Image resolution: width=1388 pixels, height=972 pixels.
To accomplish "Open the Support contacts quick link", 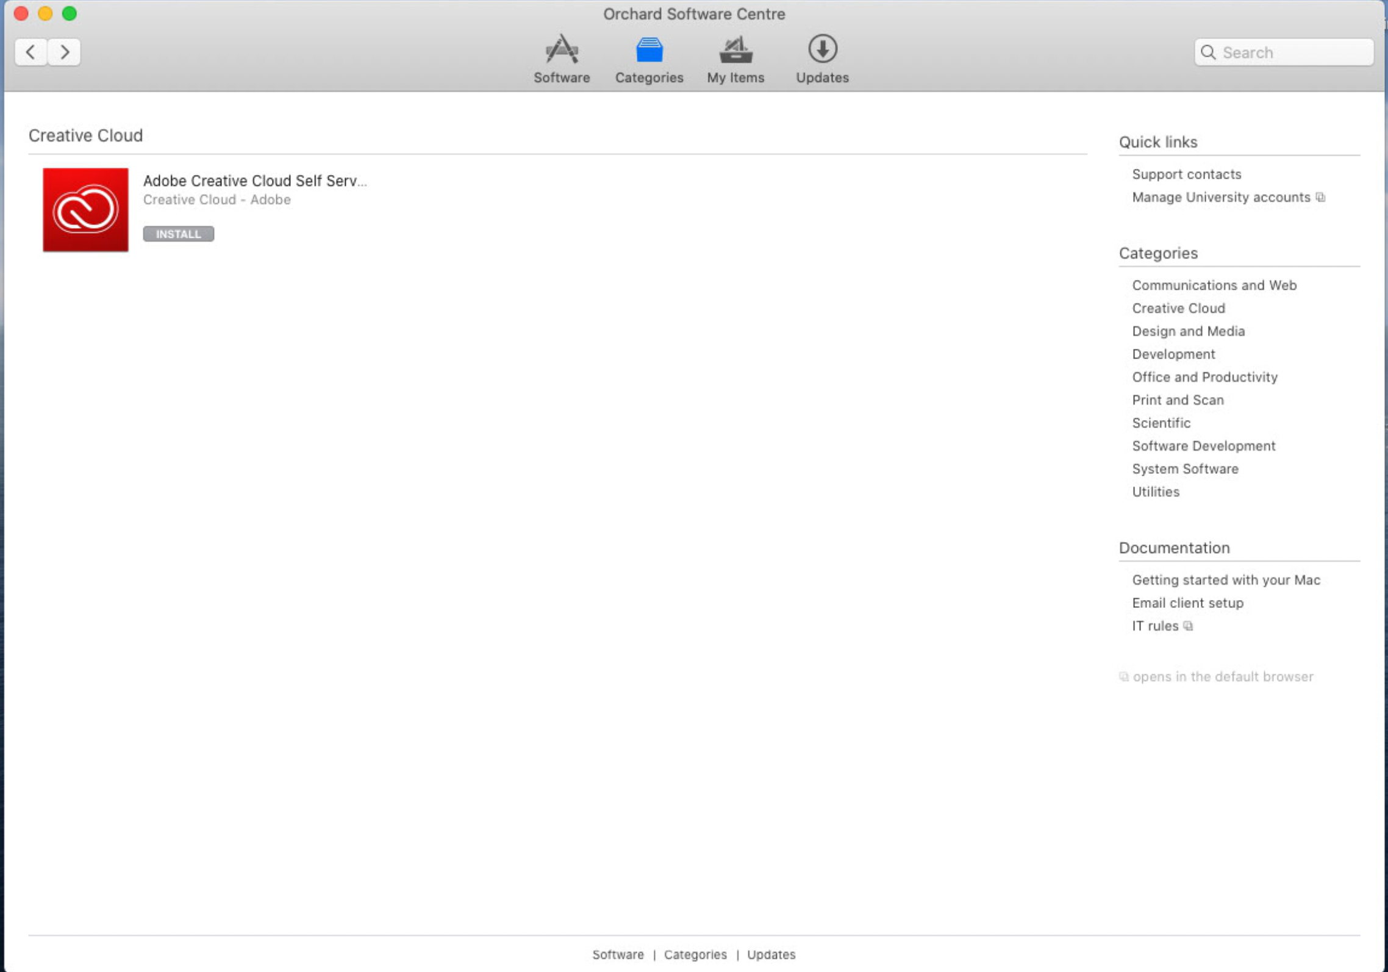I will point(1186,174).
